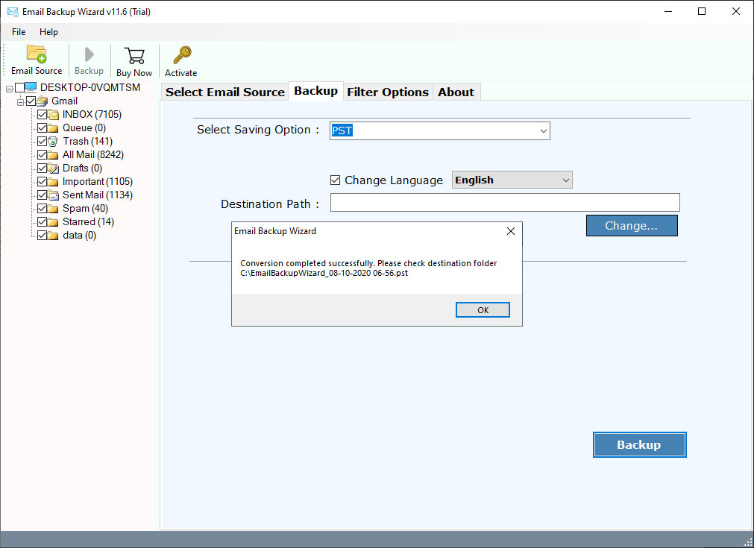Click the Important folder icon
Image resolution: width=754 pixels, height=548 pixels.
point(54,182)
